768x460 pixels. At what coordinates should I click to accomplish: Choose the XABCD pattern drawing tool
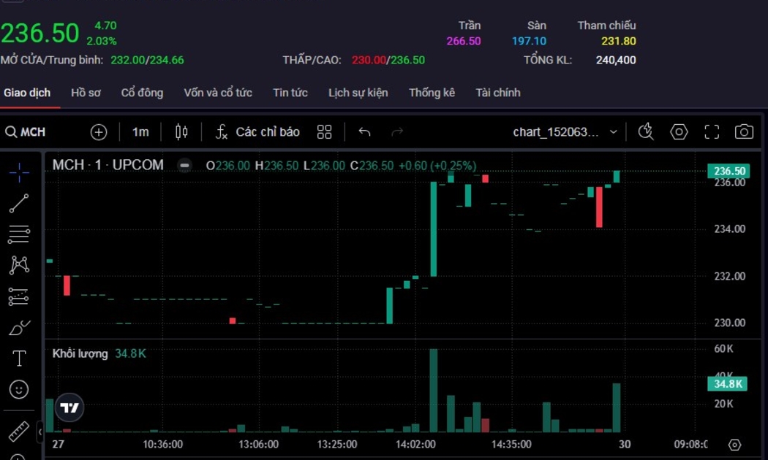pyautogui.click(x=19, y=265)
